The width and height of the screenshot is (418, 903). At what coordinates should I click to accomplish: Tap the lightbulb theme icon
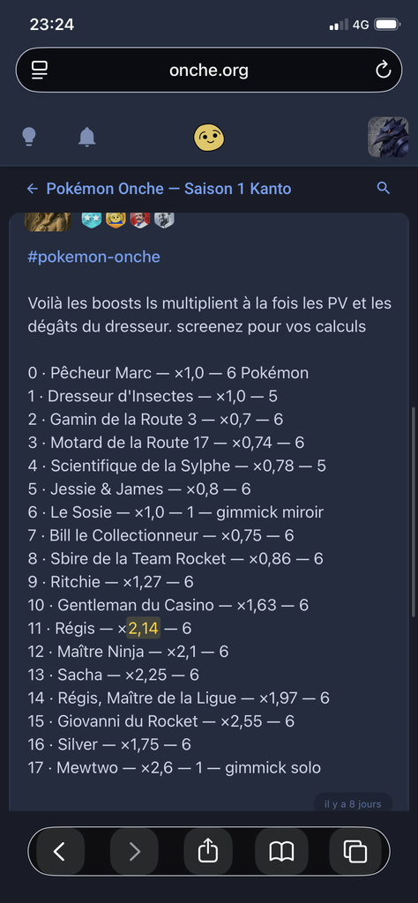click(x=29, y=137)
